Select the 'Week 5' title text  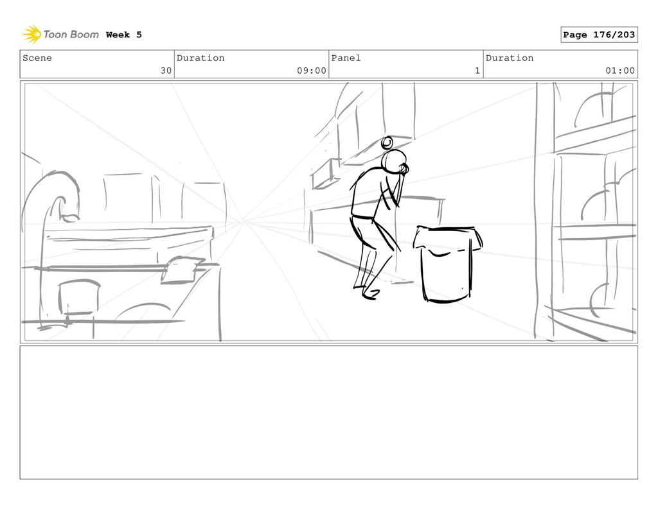point(124,35)
